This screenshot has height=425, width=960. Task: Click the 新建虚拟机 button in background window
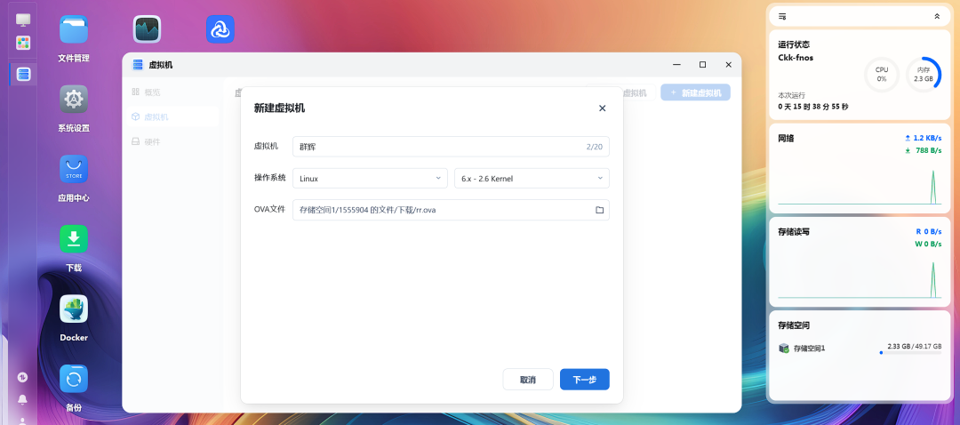click(695, 93)
